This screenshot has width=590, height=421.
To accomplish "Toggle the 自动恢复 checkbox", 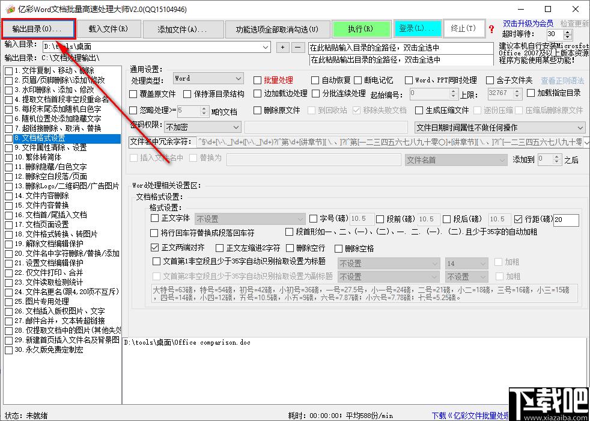I will click(315, 80).
